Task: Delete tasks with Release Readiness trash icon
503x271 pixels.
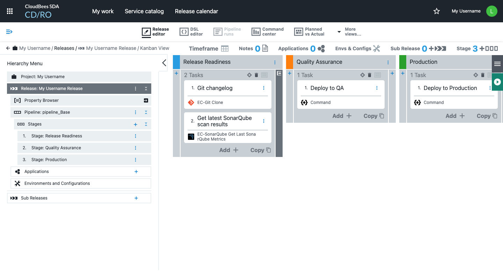Action: pyautogui.click(x=256, y=75)
